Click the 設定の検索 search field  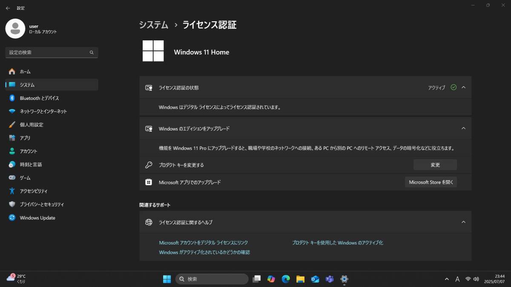click(52, 52)
